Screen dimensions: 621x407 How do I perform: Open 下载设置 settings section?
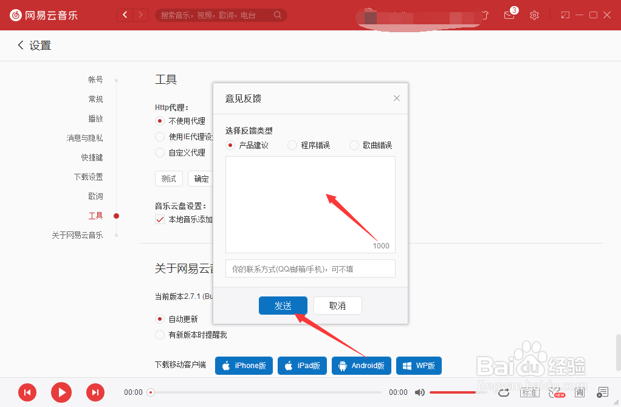point(88,177)
